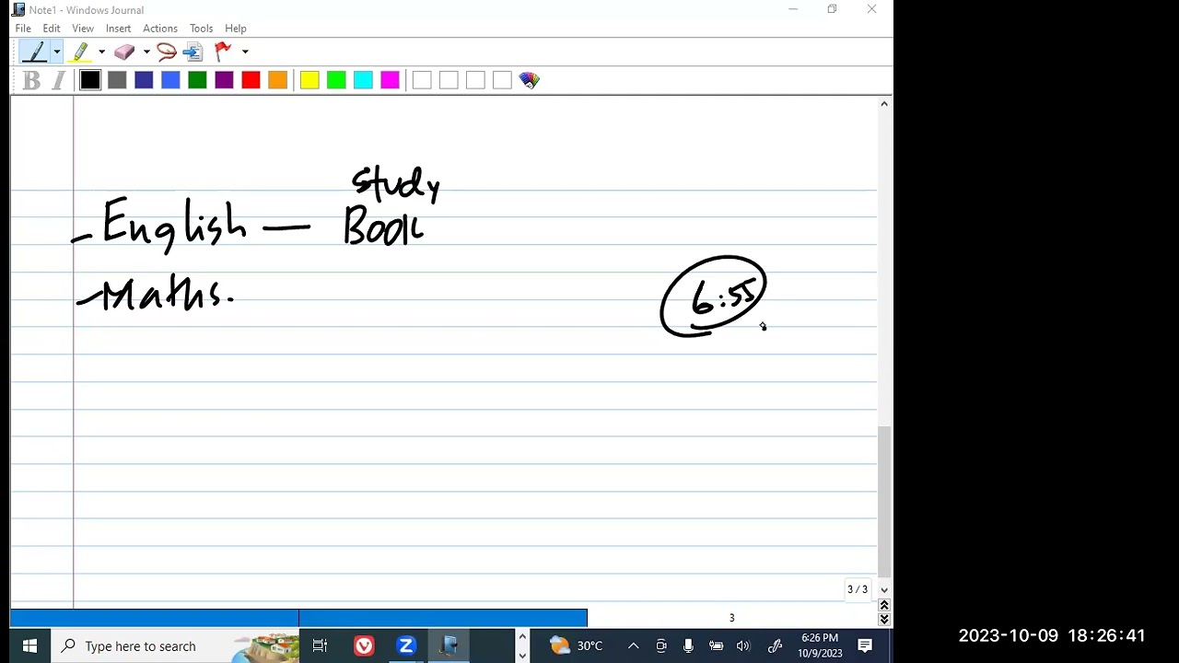1179x663 pixels.
Task: Go to next page double-arrow button
Action: click(884, 619)
